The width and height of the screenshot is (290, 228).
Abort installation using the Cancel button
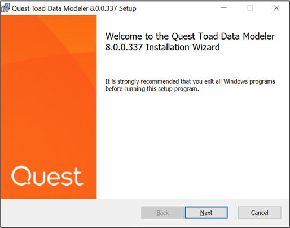point(260,213)
